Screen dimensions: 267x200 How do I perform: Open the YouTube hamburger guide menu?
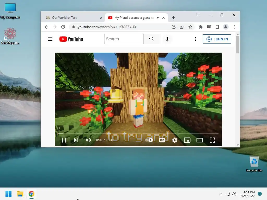(50, 39)
